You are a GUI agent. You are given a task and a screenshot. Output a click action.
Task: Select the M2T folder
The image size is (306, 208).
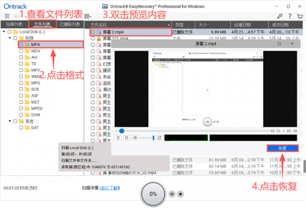click(35, 102)
